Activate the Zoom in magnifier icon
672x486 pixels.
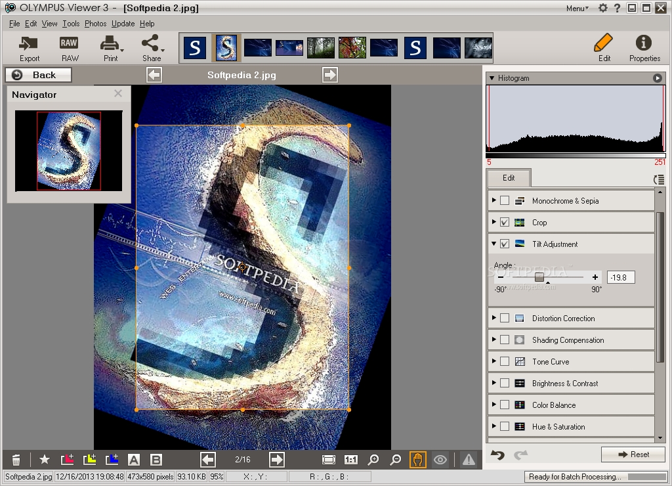[x=373, y=460]
